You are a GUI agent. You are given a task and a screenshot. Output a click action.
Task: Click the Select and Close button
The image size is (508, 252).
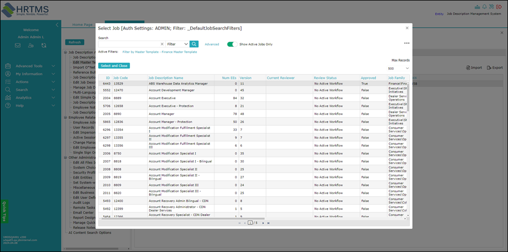coord(114,65)
